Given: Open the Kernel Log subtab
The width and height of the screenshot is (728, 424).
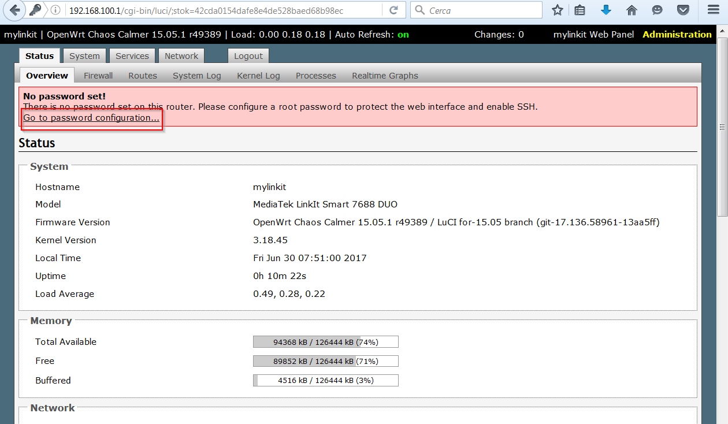Looking at the screenshot, I should pos(258,76).
